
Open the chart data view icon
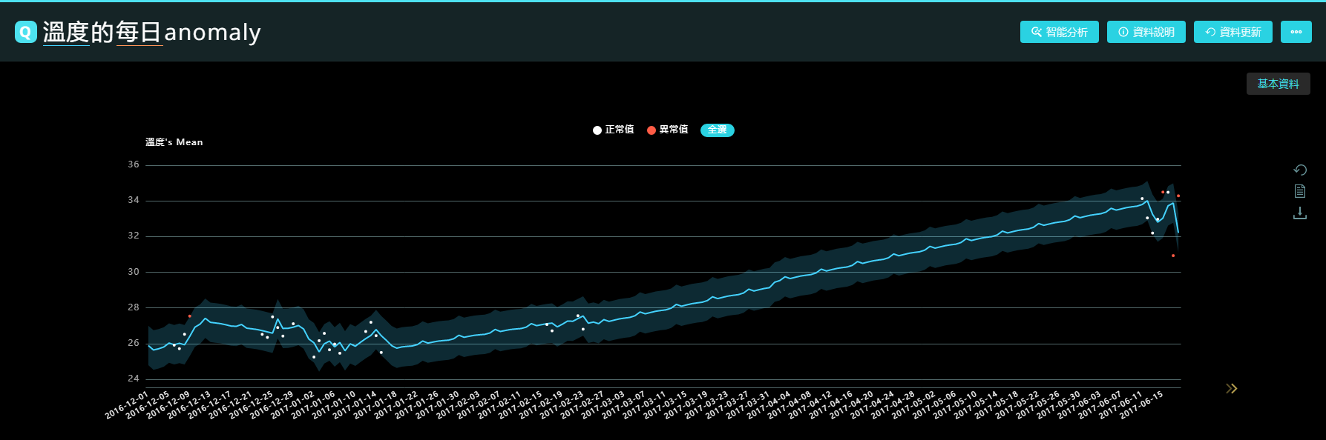(1300, 191)
